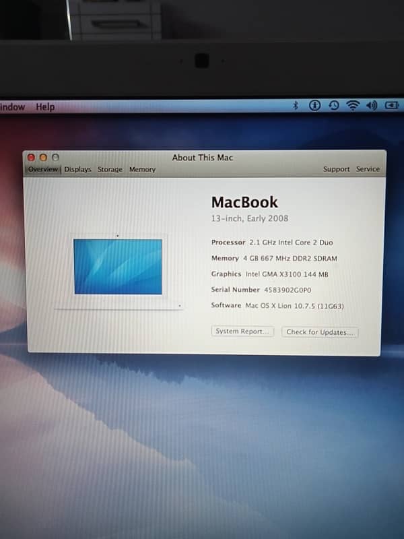404x539 pixels.
Task: Switch to the Storage tab
Action: pos(110,170)
